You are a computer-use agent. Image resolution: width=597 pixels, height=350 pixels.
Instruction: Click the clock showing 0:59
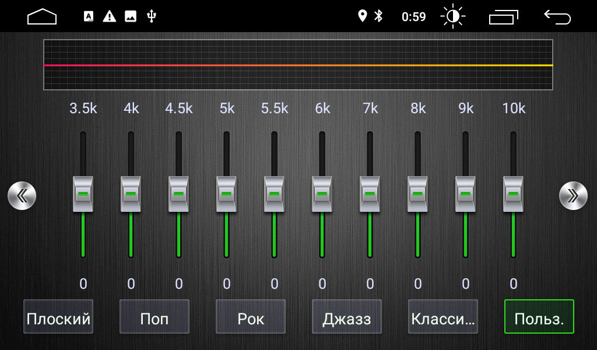click(x=413, y=17)
